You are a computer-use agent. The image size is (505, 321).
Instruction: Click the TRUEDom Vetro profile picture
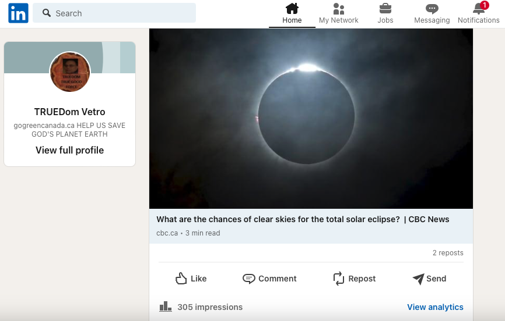click(70, 72)
